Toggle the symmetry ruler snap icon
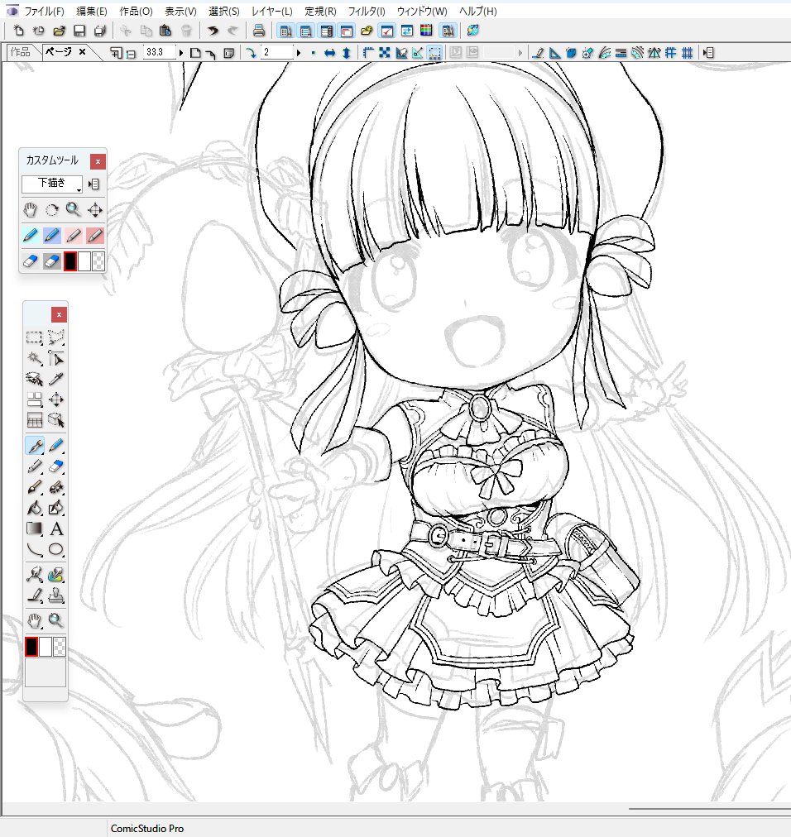The height and width of the screenshot is (837, 791). 654,52
